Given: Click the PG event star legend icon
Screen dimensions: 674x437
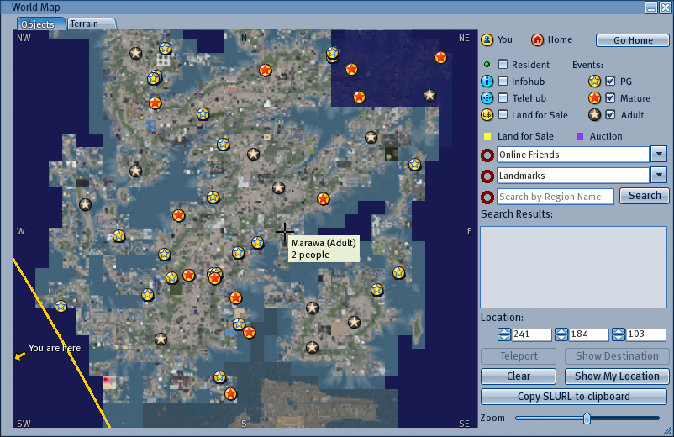Looking at the screenshot, I should [594, 82].
